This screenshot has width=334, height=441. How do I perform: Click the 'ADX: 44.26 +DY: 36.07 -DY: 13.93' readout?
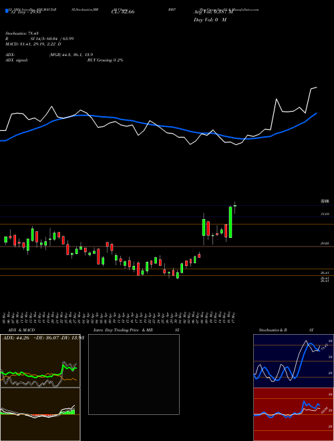pyautogui.click(x=43, y=338)
